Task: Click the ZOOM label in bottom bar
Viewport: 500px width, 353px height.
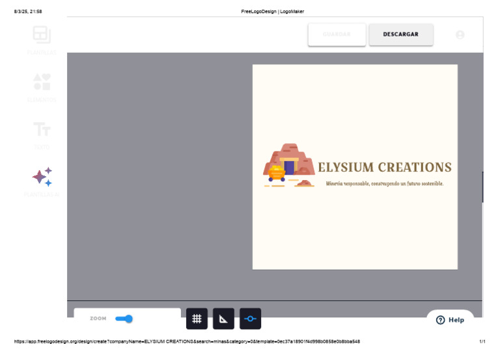Action: [98, 319]
